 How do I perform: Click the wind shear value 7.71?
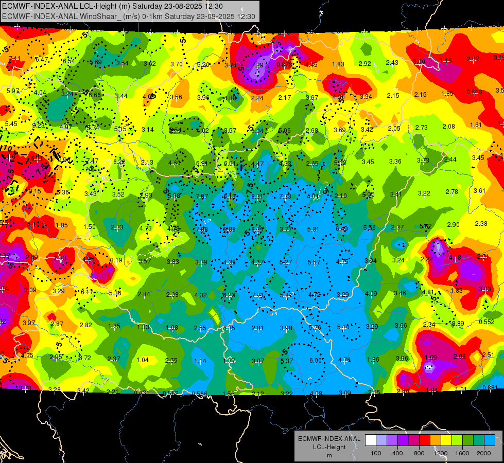(257, 295)
